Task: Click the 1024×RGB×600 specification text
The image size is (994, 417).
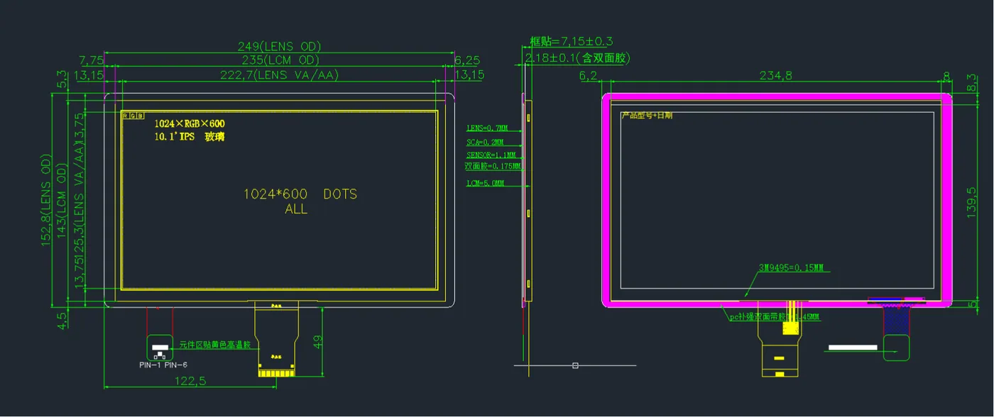Action: pyautogui.click(x=190, y=124)
